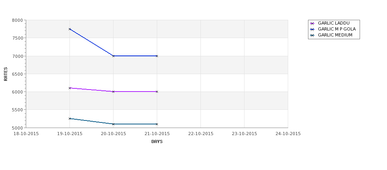The width and height of the screenshot is (387, 170).
Task: Click Garlic Medium point on 21-10-2015
Action: click(x=157, y=124)
